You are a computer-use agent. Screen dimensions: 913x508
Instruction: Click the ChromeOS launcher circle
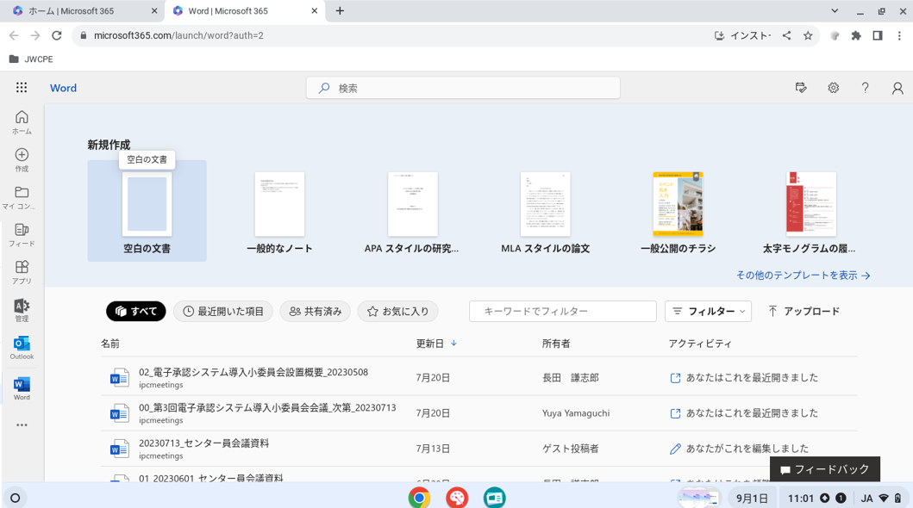pyautogui.click(x=16, y=498)
